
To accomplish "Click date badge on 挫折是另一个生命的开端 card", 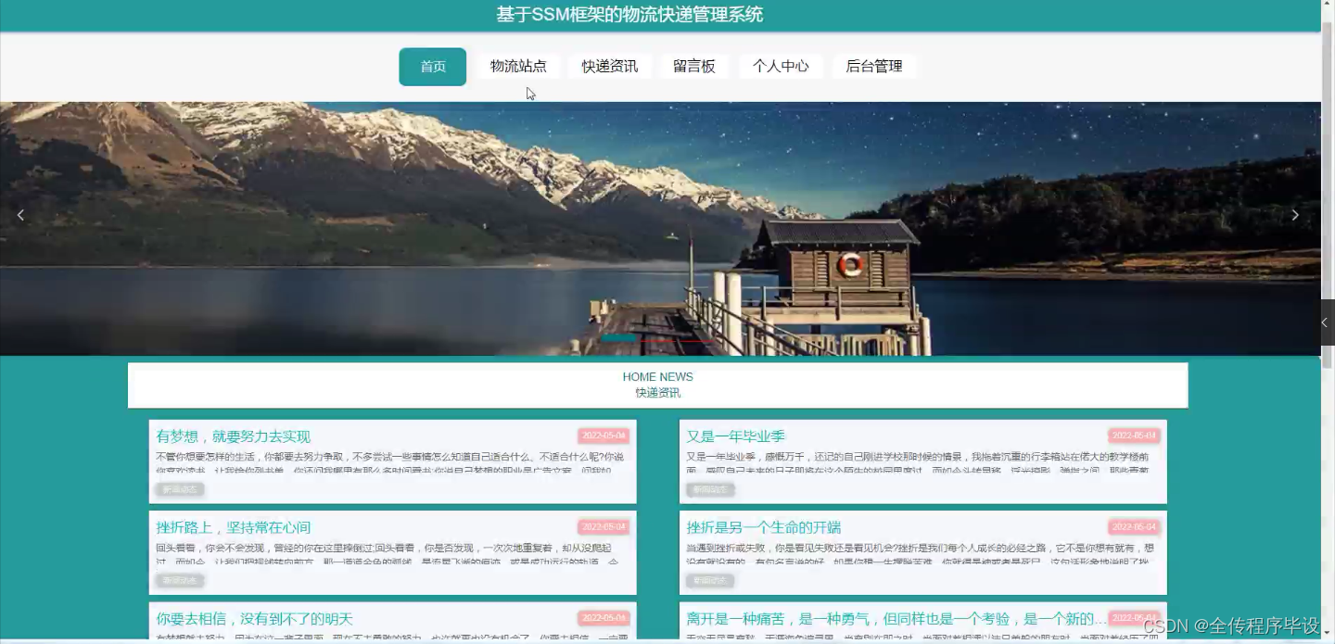I will pyautogui.click(x=1134, y=527).
